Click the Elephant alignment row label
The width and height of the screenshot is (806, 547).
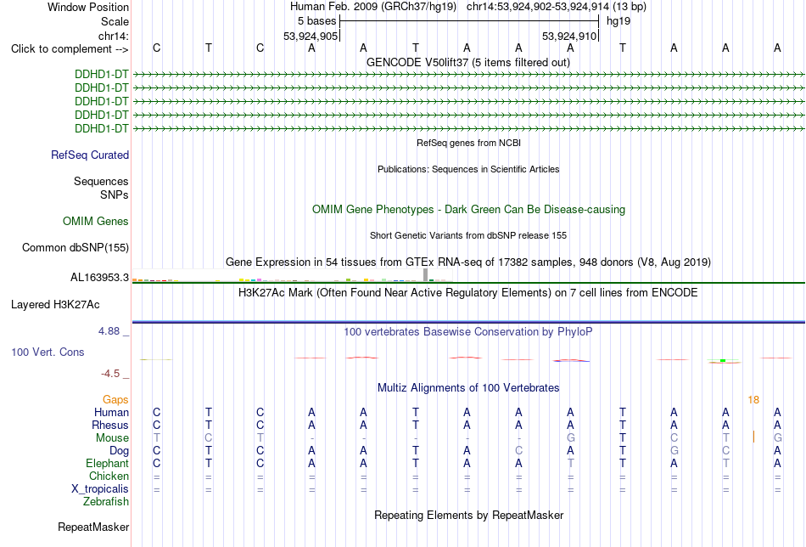[107, 464]
